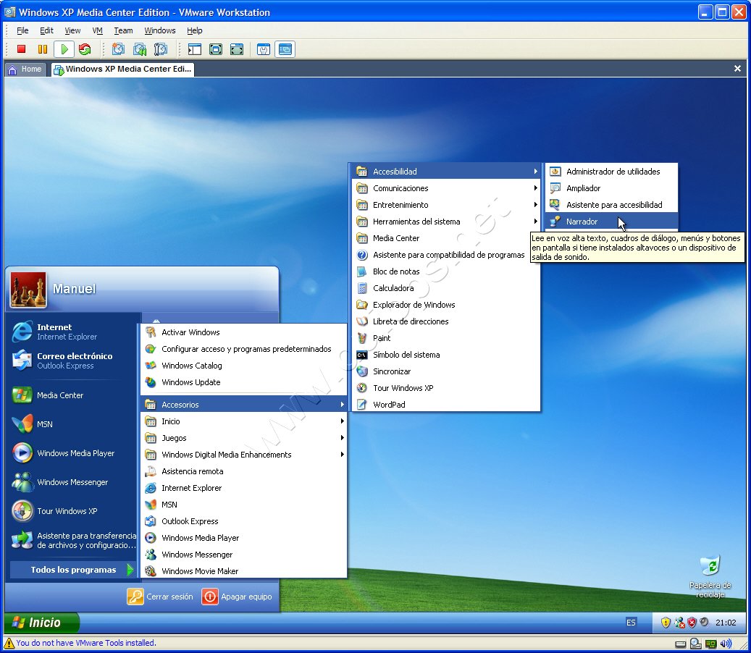
Task: Open Paint from the Accesorios submenu
Action: 381,338
